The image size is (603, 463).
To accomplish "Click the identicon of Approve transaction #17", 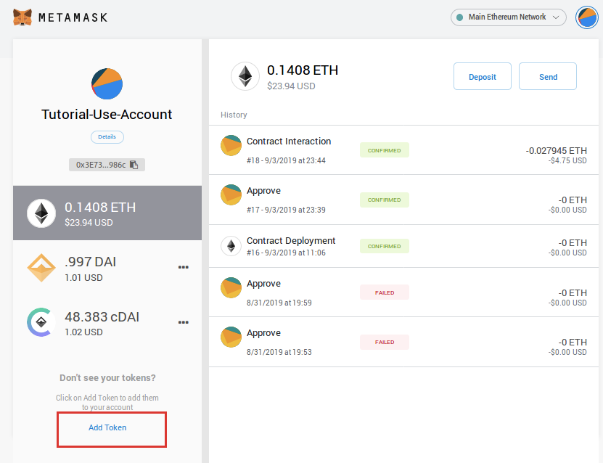I will [231, 194].
